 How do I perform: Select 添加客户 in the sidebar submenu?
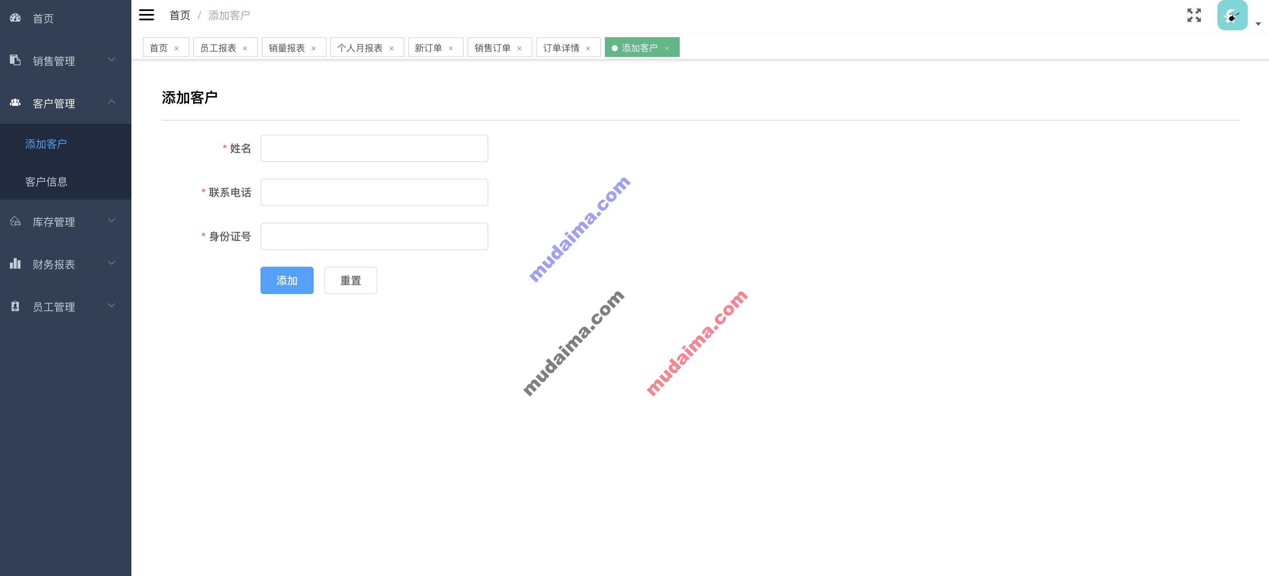coord(66,144)
